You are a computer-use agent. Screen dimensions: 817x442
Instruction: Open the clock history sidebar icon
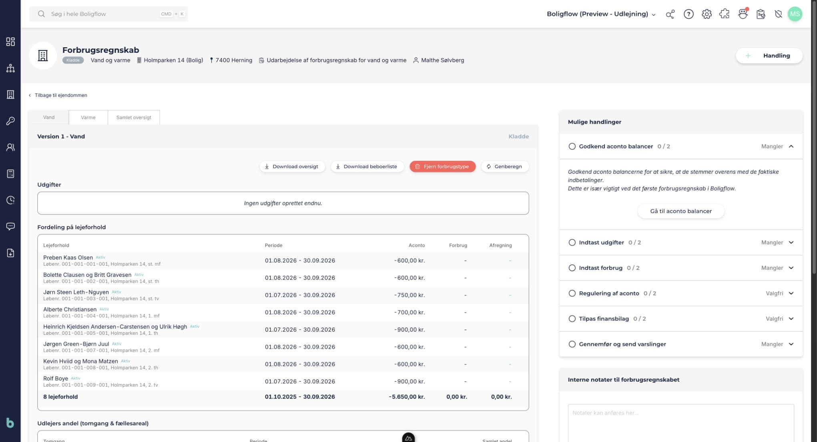10,200
